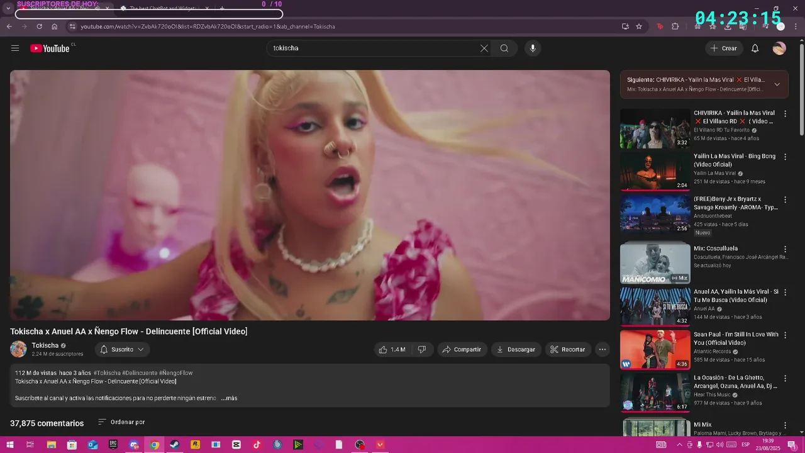Expand the Siguiente mix playlist panel chevron
This screenshot has width=805, height=453.
click(x=777, y=84)
